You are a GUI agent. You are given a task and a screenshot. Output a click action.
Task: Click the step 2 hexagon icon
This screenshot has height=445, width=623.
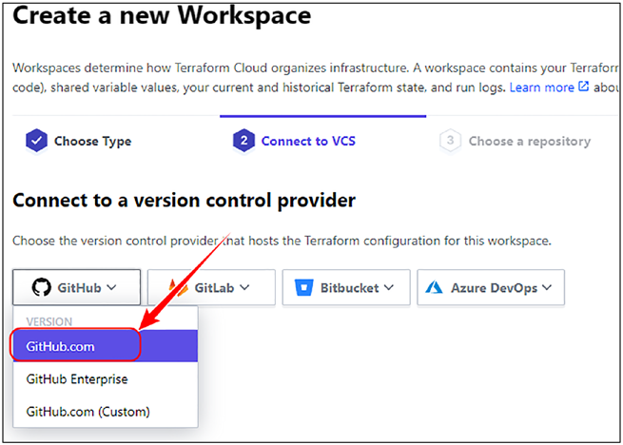(x=243, y=141)
